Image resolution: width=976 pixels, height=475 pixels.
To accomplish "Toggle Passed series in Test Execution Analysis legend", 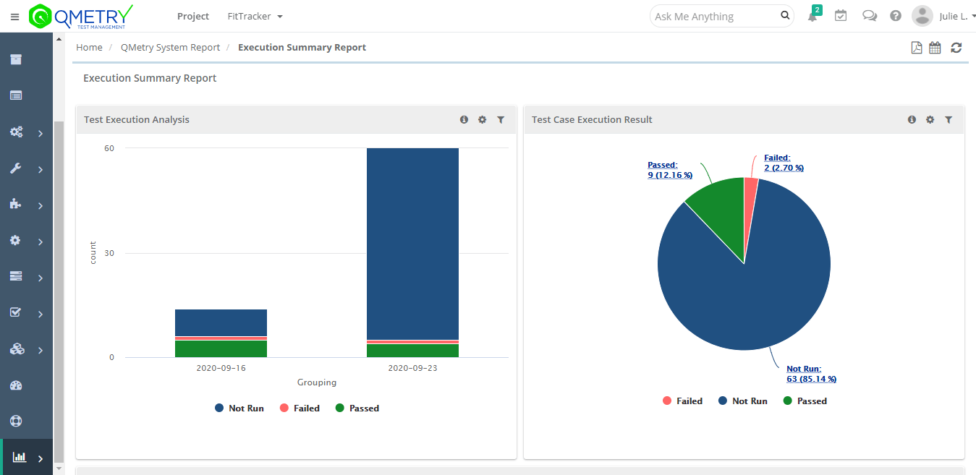I will click(357, 408).
